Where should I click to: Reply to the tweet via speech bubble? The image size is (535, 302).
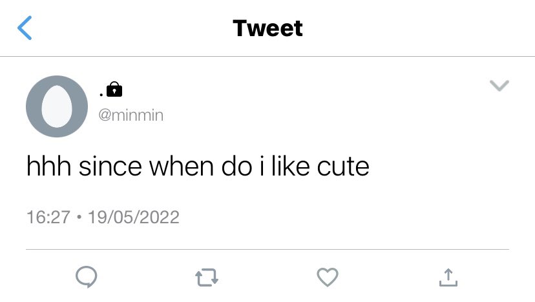(x=87, y=277)
